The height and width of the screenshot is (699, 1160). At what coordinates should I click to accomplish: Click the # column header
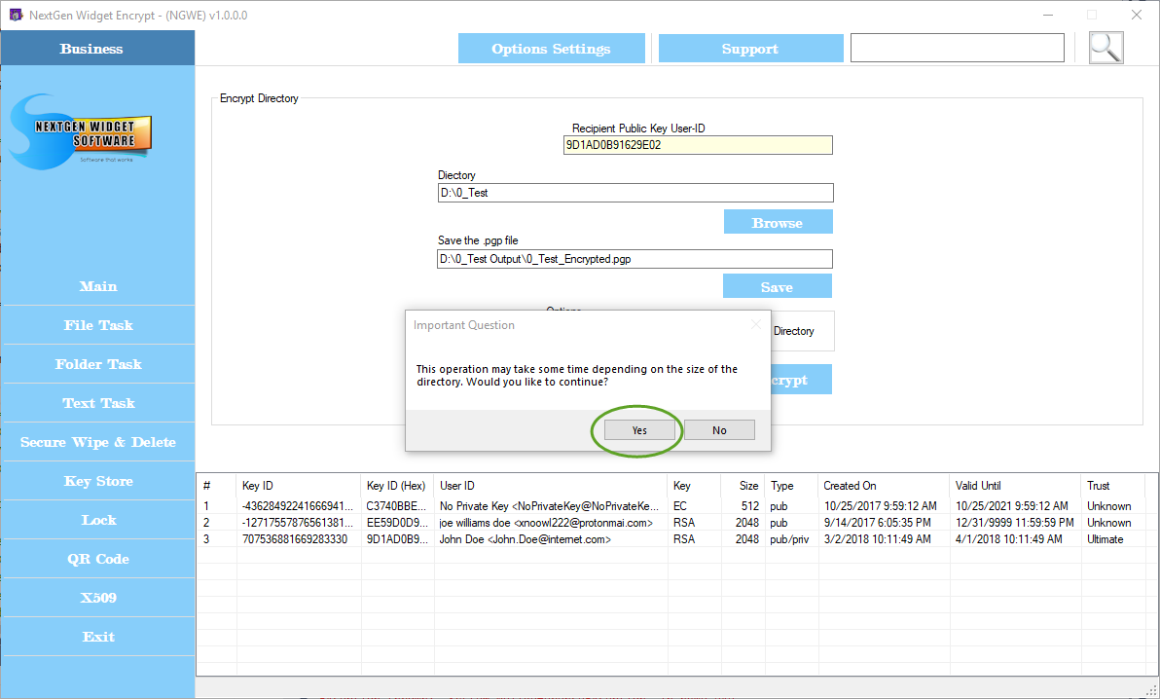pos(217,486)
